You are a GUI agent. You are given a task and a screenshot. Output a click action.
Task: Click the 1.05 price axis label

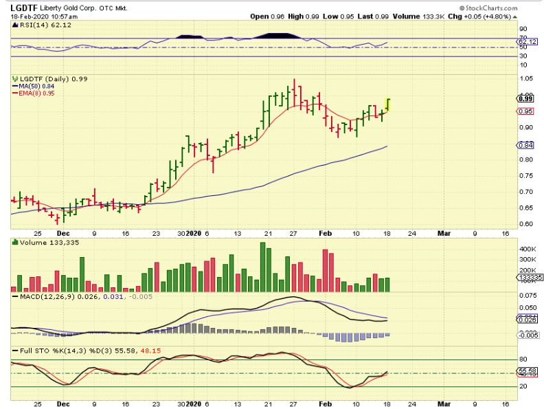click(x=526, y=78)
